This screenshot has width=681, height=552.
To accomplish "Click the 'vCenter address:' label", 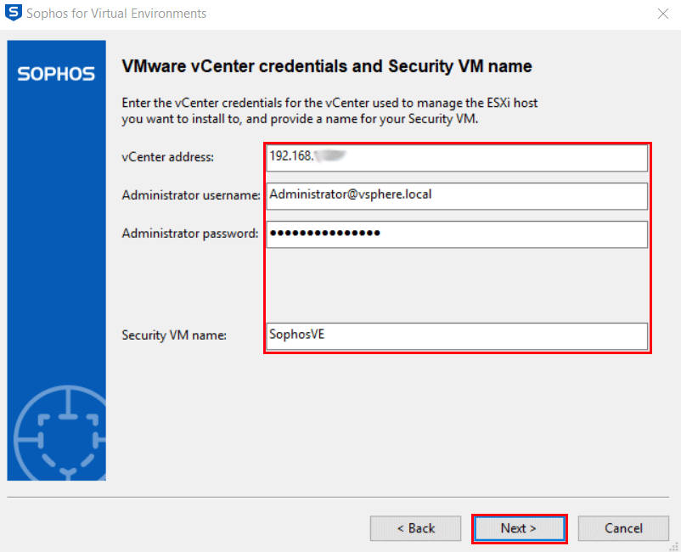I will tap(167, 157).
